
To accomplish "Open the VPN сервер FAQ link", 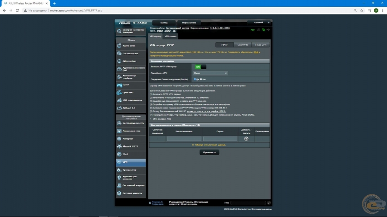I will [x=162, y=119].
